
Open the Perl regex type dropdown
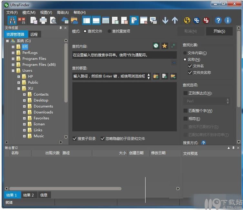click(207, 101)
